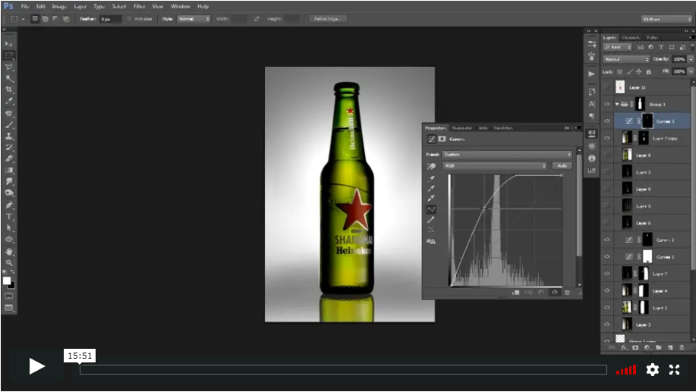This screenshot has height=392, width=696.
Task: Hide Layer 4 eye icon
Action: [606, 290]
